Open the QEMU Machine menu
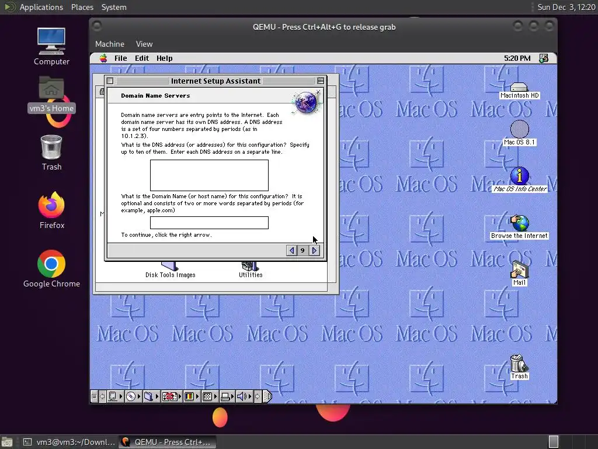The image size is (598, 449). point(110,44)
